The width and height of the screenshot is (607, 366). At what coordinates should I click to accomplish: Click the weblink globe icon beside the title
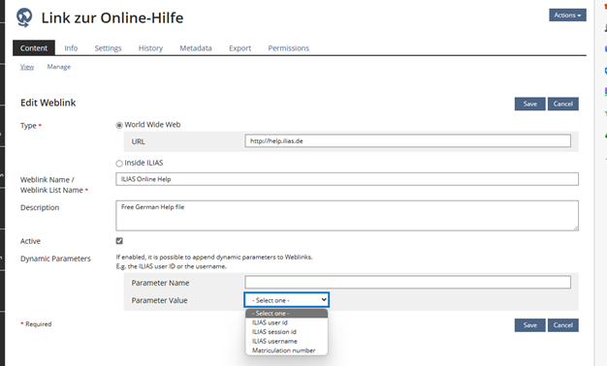(24, 17)
